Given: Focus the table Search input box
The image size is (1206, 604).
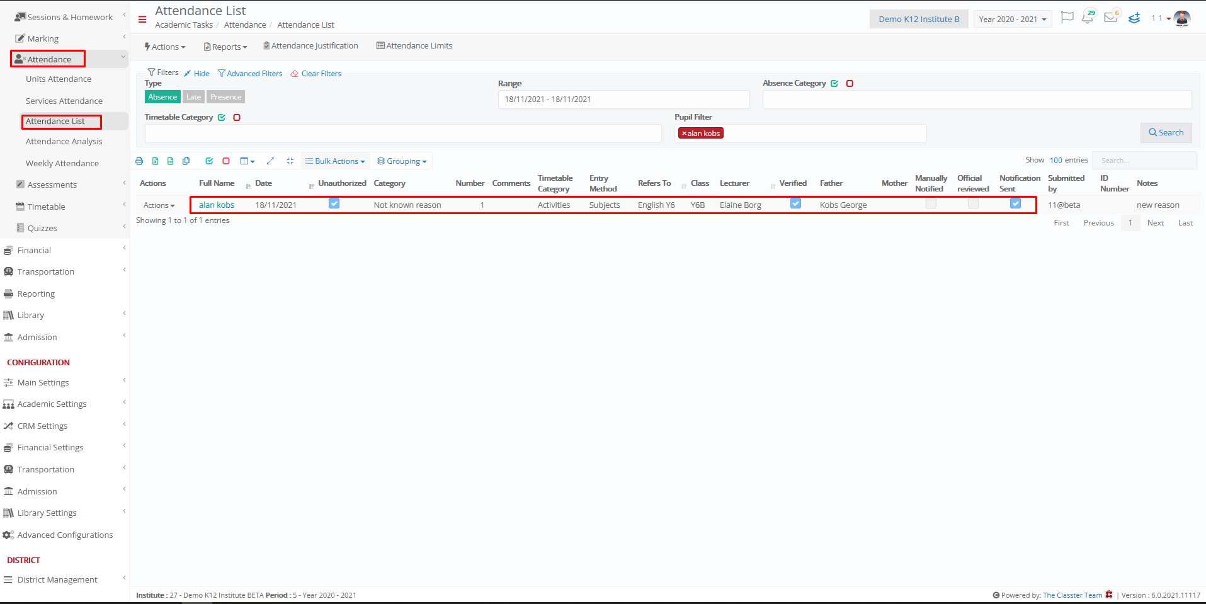Looking at the screenshot, I should [x=1144, y=161].
